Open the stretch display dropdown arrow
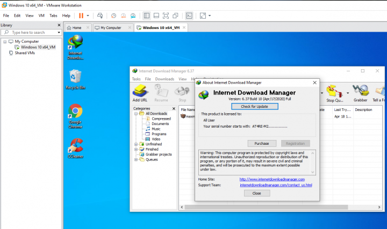Image resolution: width=387 pixels, height=229 pixels. 210,16
